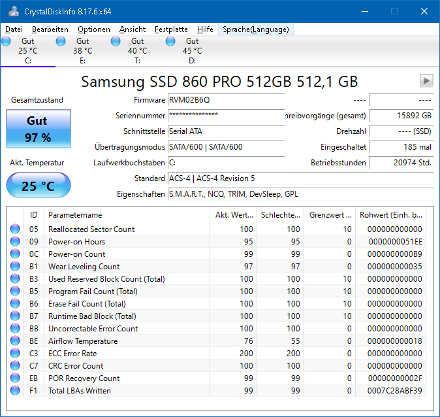Screen dimensions: 440x417
Task: Click the Eigenschaften field with S.M.A.R.T.
Action: pos(300,194)
